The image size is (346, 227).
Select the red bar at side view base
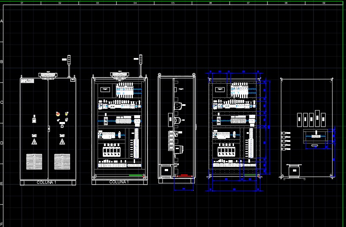pyautogui.click(x=184, y=175)
